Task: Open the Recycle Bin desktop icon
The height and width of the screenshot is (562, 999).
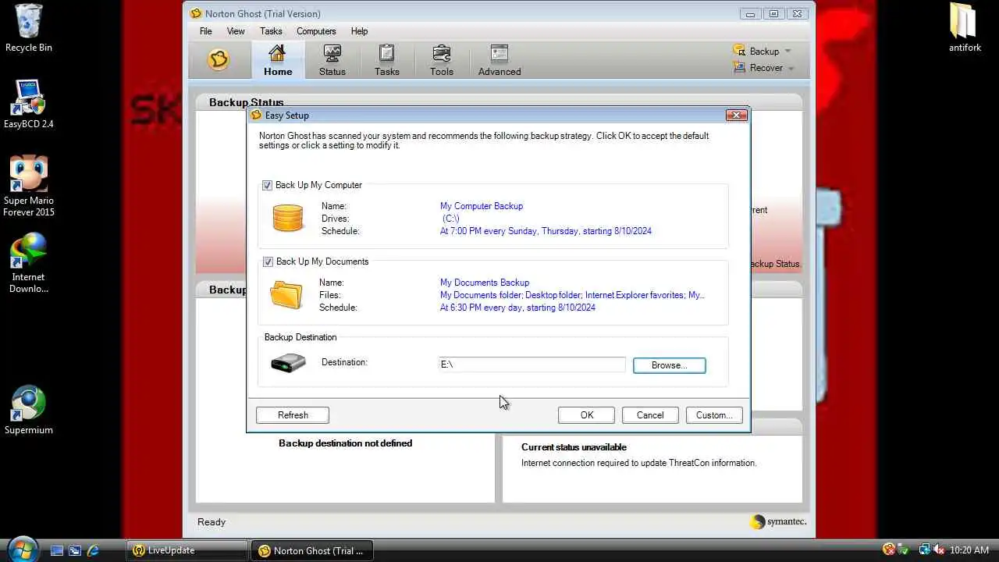Action: (x=28, y=28)
